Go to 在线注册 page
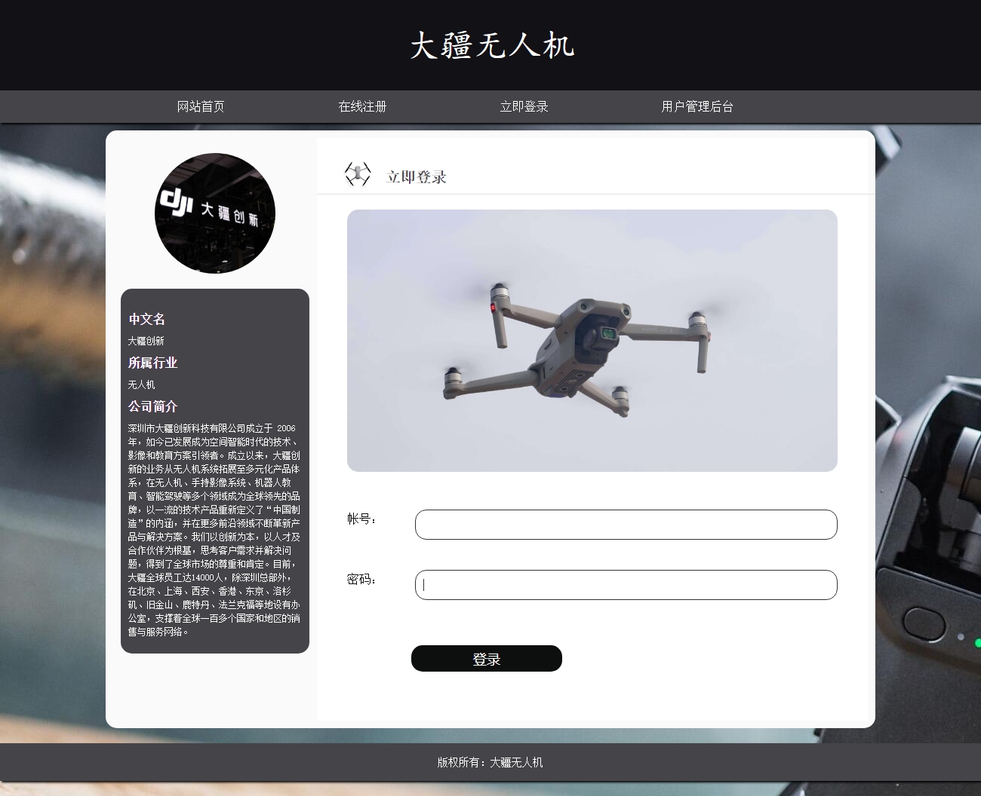 (362, 106)
